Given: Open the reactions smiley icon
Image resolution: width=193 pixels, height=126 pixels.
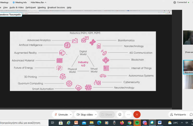Looking at the screenshot, I should [120, 115].
